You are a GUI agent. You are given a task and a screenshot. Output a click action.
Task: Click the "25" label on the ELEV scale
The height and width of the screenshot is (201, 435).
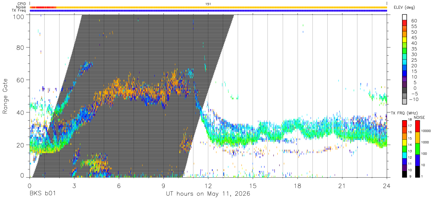tap(414, 60)
